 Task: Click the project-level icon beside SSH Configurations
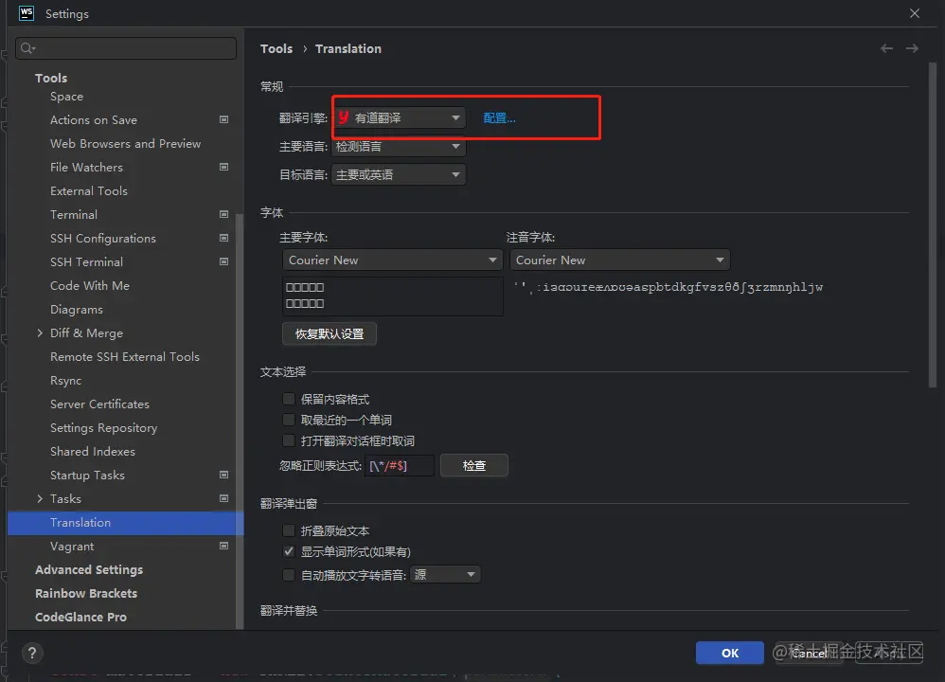click(223, 238)
